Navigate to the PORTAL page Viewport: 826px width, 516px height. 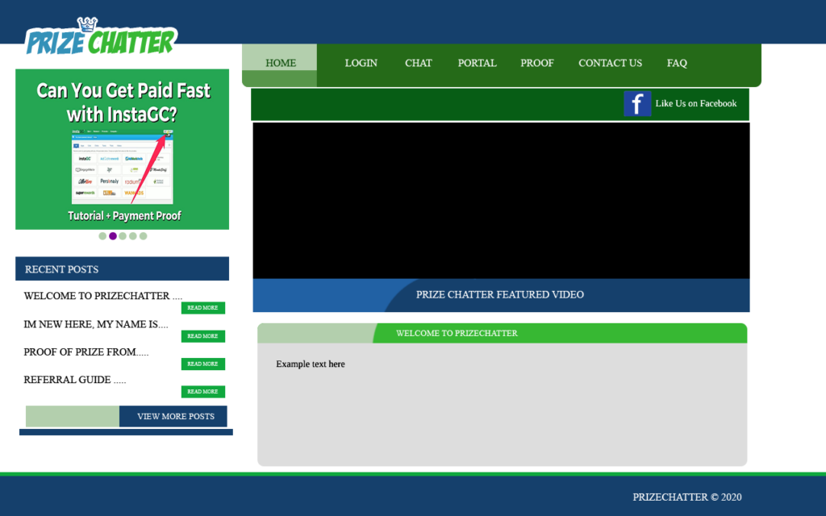(477, 63)
